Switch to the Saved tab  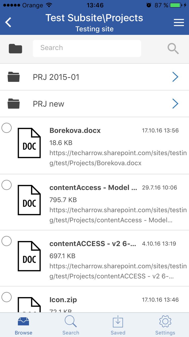(118, 325)
